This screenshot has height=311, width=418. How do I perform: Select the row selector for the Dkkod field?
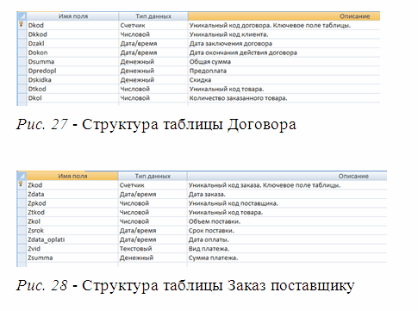pyautogui.click(x=22, y=34)
